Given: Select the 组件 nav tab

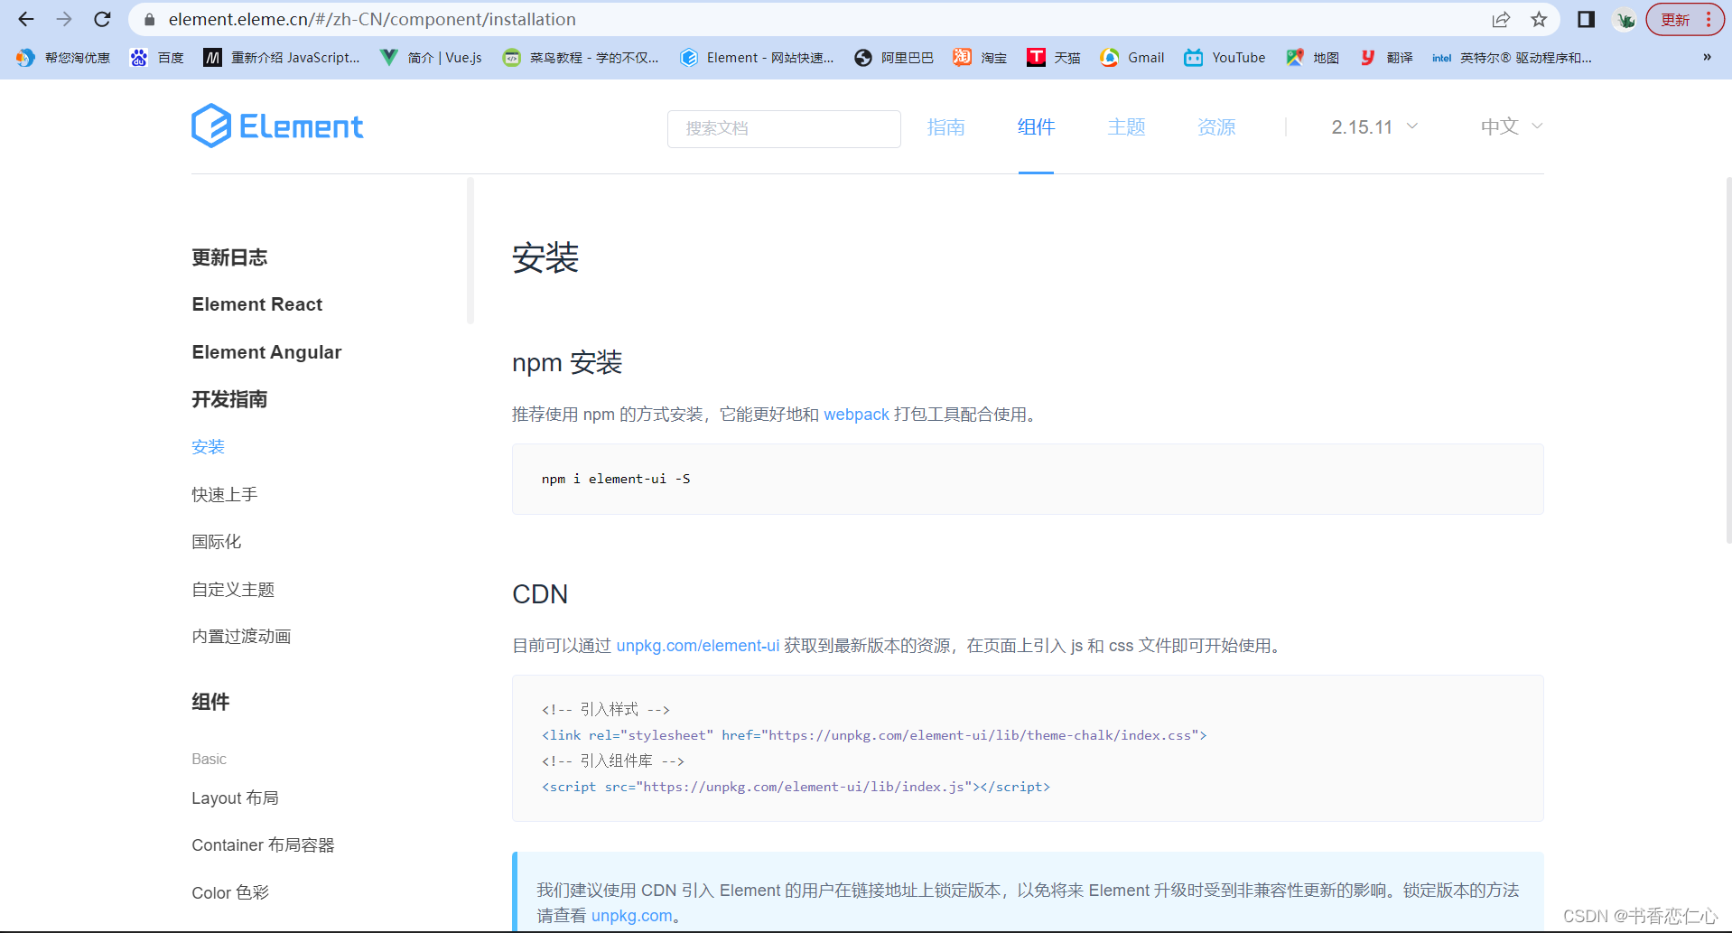Looking at the screenshot, I should coord(1036,127).
